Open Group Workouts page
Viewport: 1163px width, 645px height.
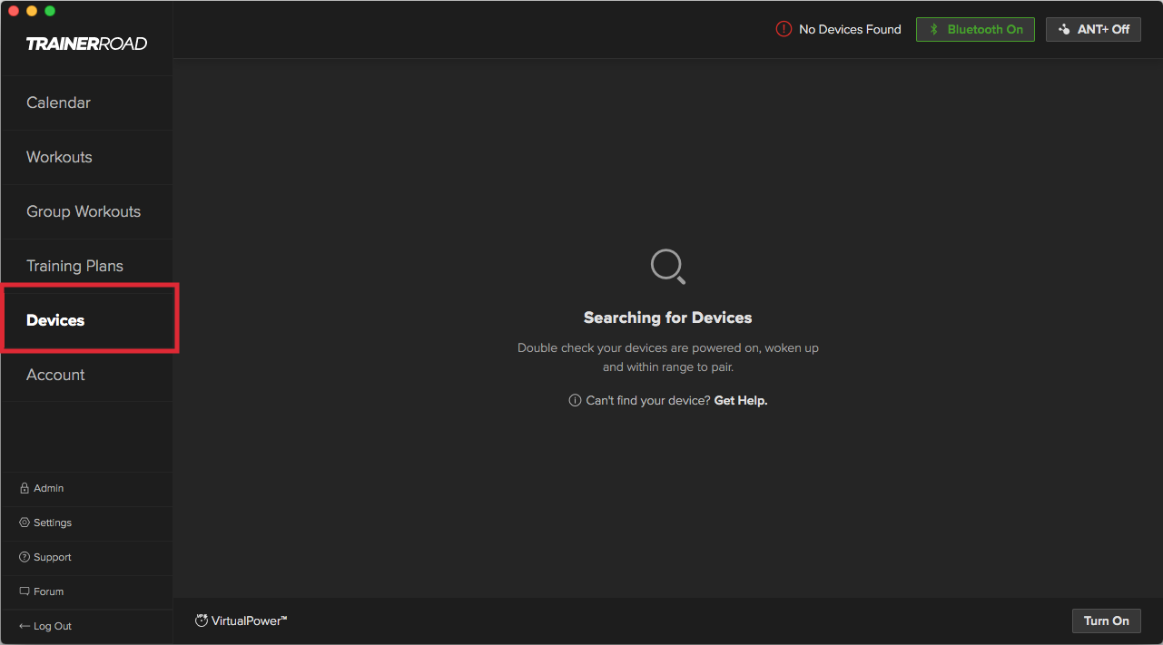pyautogui.click(x=86, y=211)
